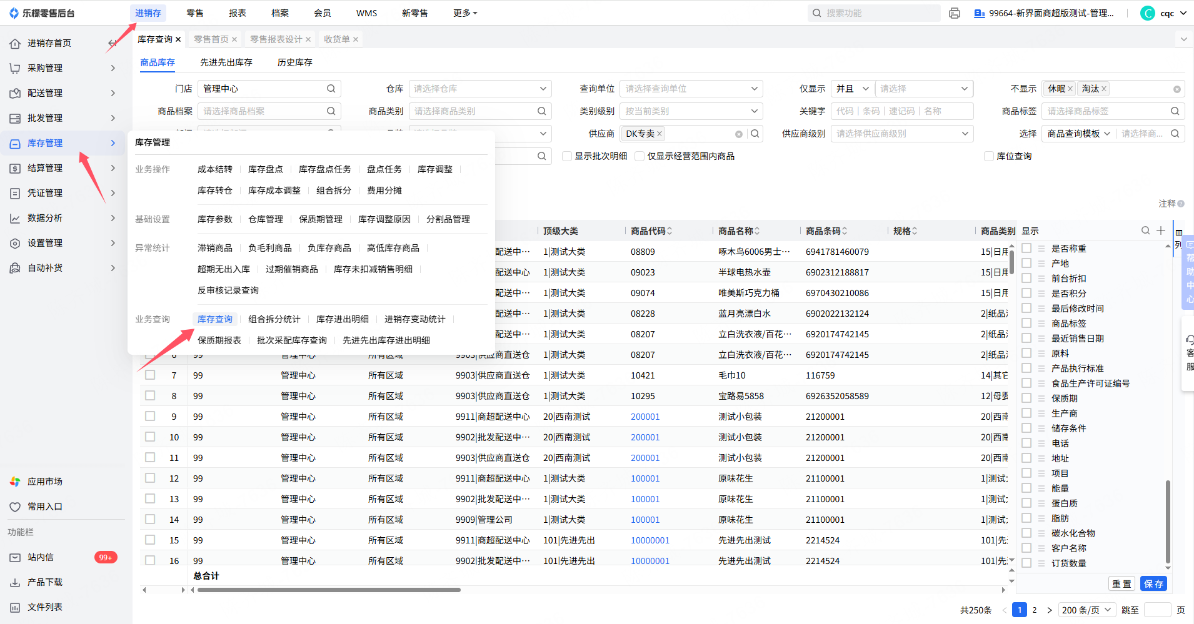The width and height of the screenshot is (1194, 624).
Task: Select 库存盘点 in the 库存管理 menu
Action: [265, 169]
